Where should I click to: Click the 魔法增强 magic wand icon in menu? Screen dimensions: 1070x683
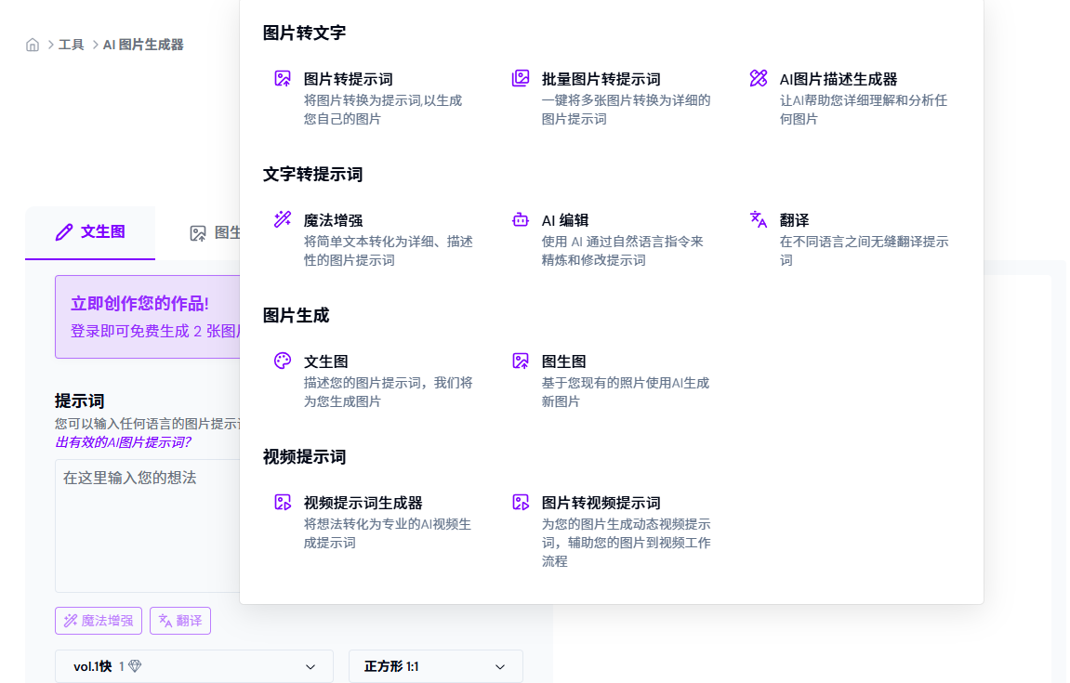point(283,220)
